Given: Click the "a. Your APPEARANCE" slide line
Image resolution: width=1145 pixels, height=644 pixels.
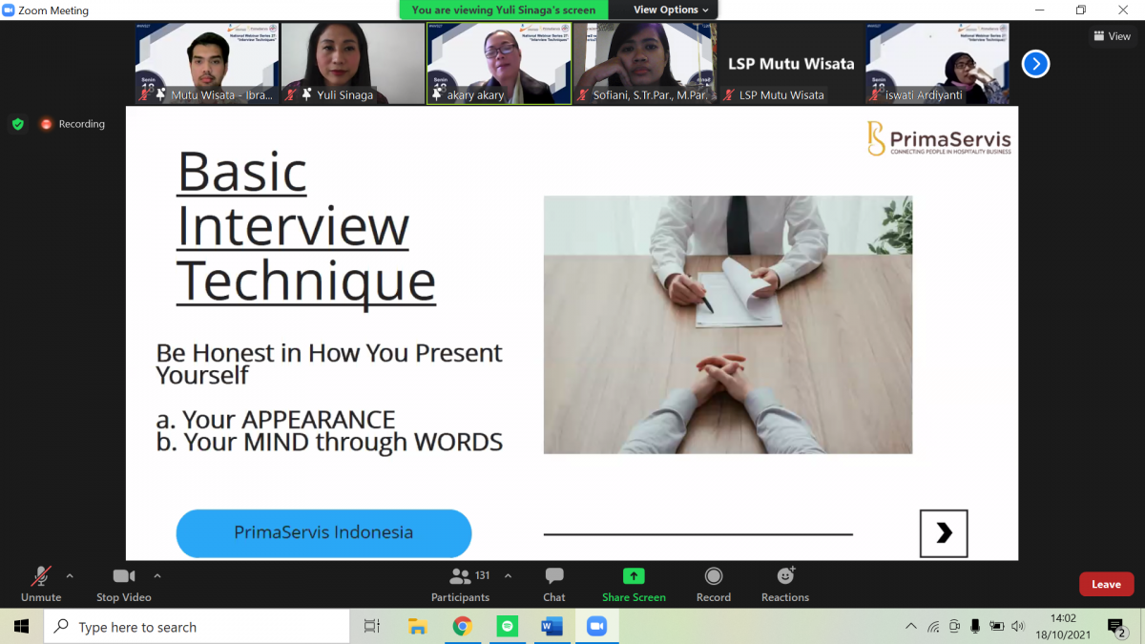Looking at the screenshot, I should pyautogui.click(x=276, y=419).
